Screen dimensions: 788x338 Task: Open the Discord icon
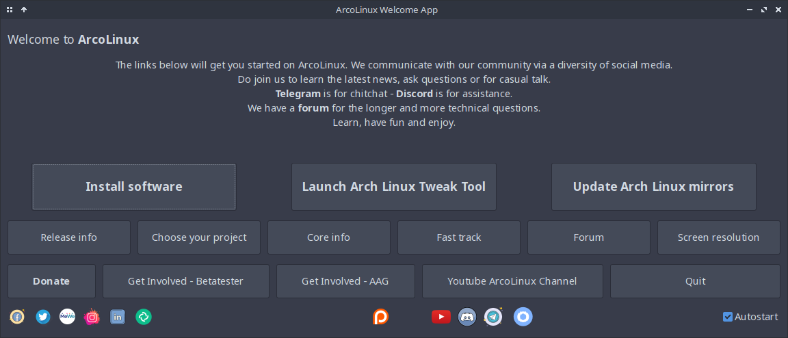467,316
